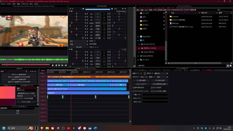Collapse the PC tree node
This screenshot has height=131, width=233.
[x=138, y=41]
